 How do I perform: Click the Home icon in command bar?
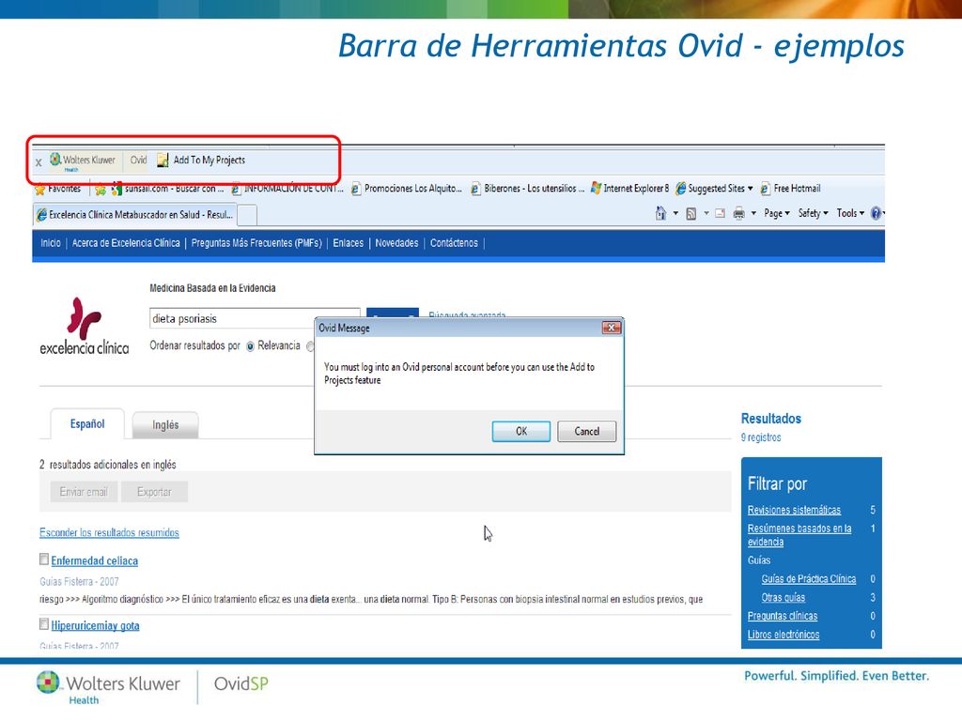point(660,213)
